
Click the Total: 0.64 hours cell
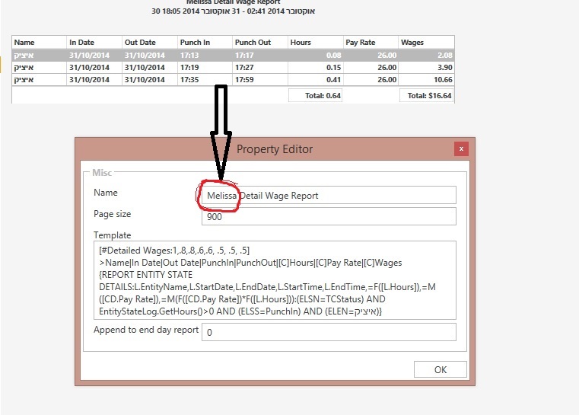click(315, 95)
